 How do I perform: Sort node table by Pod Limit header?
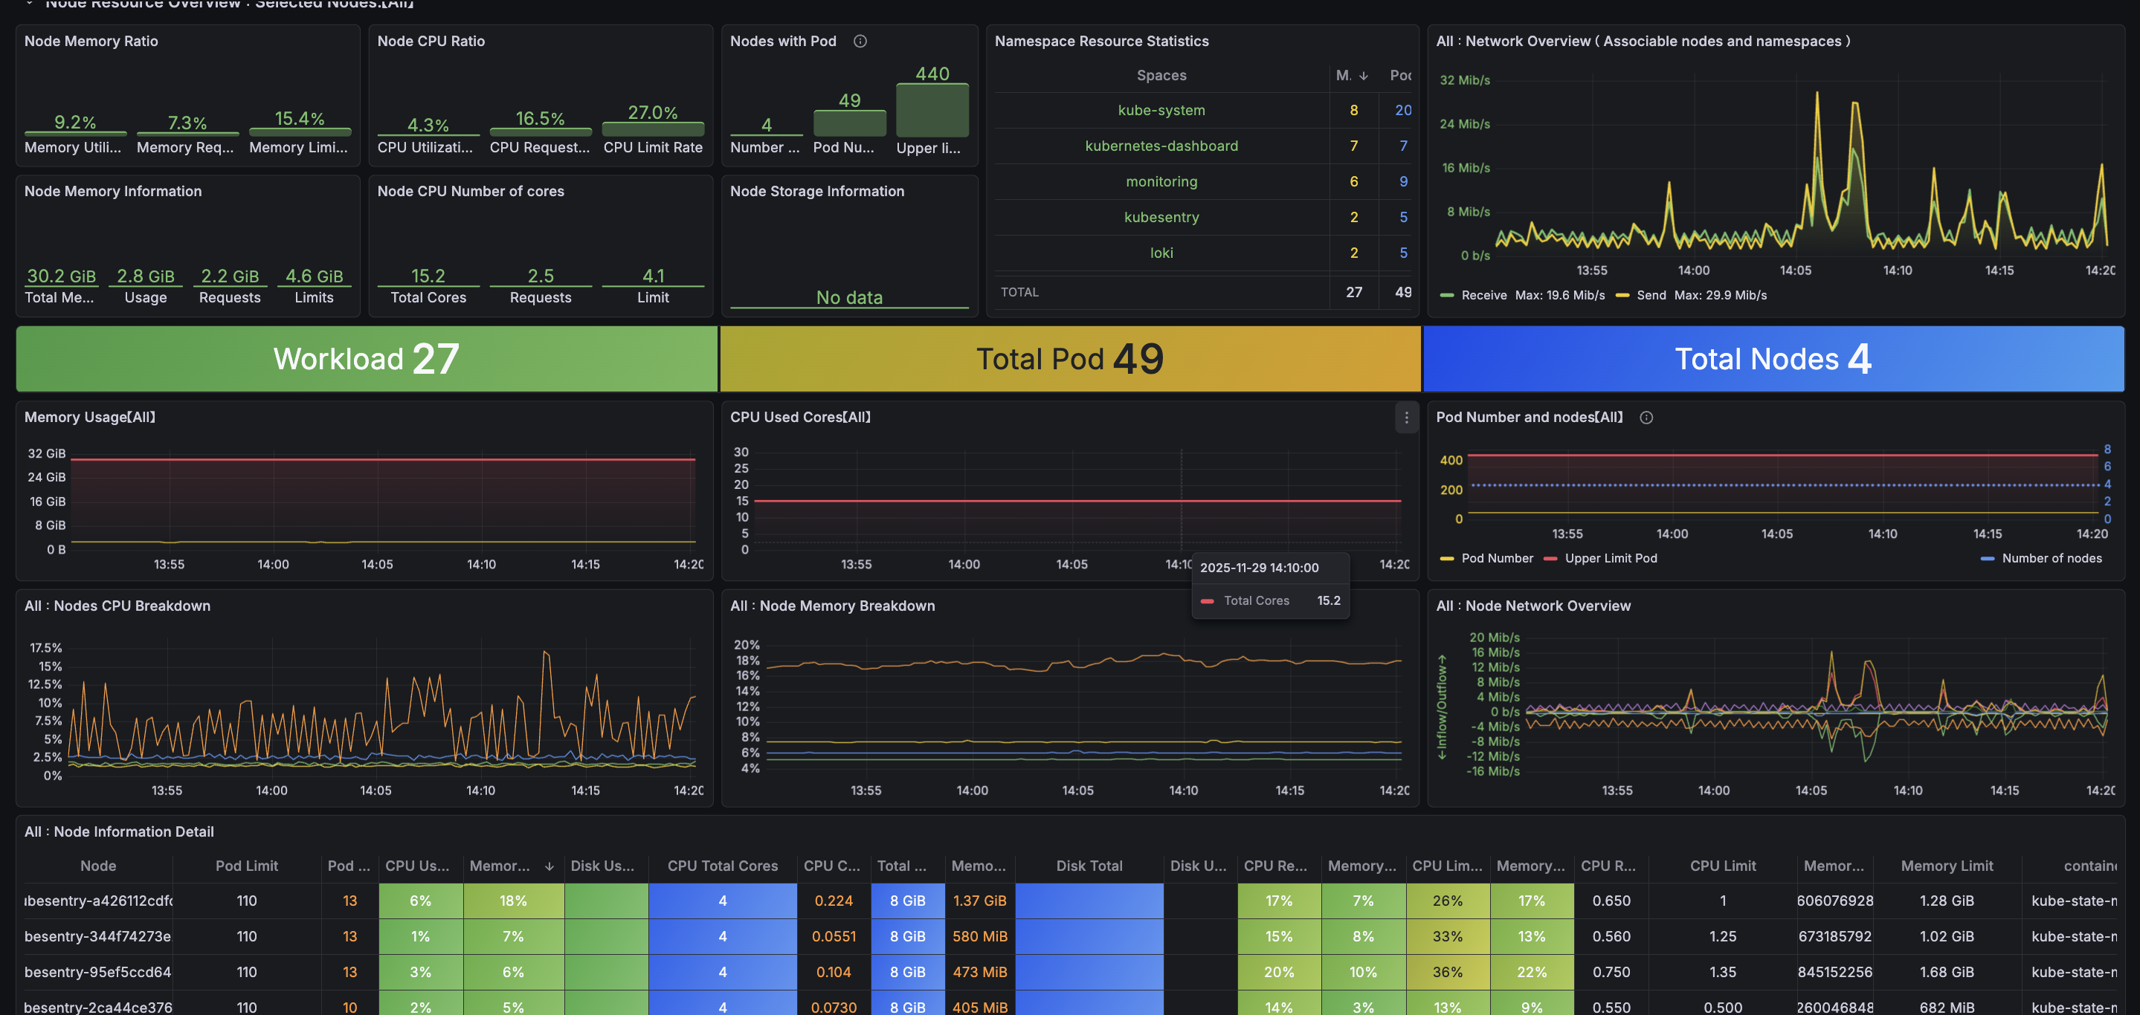tap(247, 866)
